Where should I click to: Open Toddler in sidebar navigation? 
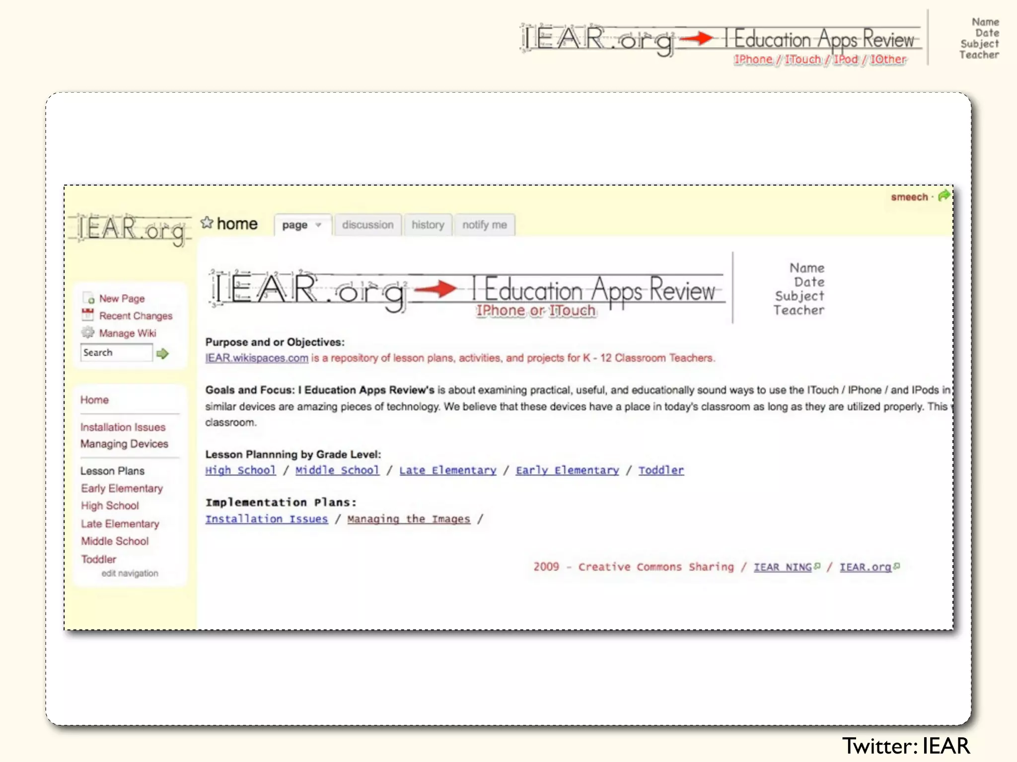click(x=98, y=559)
